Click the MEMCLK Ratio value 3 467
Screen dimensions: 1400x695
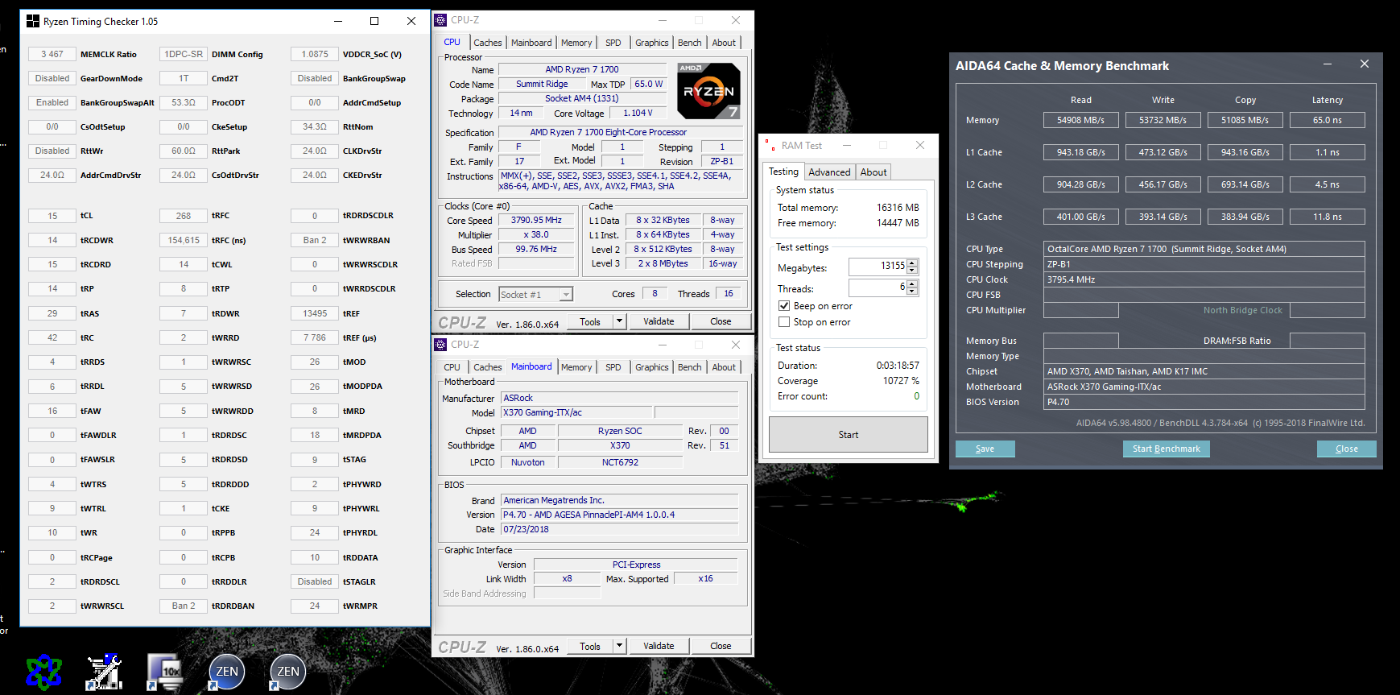[52, 54]
